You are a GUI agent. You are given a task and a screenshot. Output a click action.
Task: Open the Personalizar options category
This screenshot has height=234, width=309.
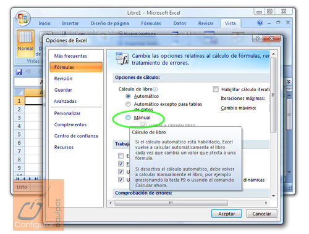tap(67, 113)
